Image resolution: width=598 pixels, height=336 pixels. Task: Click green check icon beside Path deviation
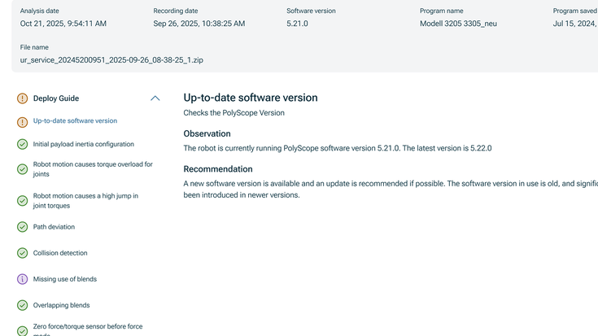click(22, 227)
